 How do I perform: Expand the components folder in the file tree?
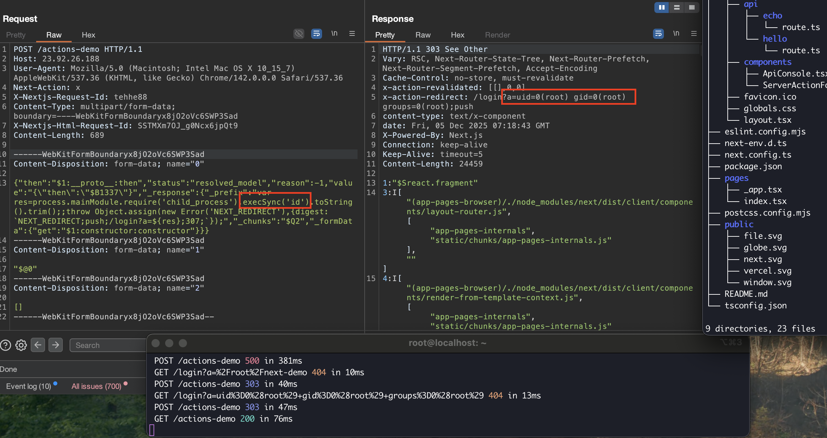pyautogui.click(x=768, y=62)
